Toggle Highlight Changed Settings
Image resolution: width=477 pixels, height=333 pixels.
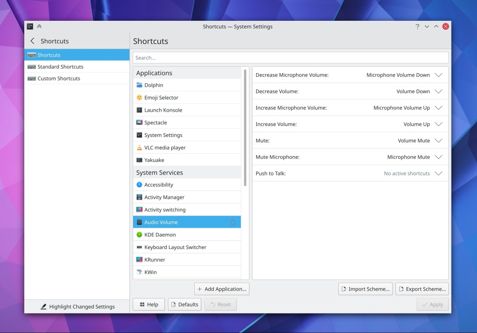[x=77, y=307]
